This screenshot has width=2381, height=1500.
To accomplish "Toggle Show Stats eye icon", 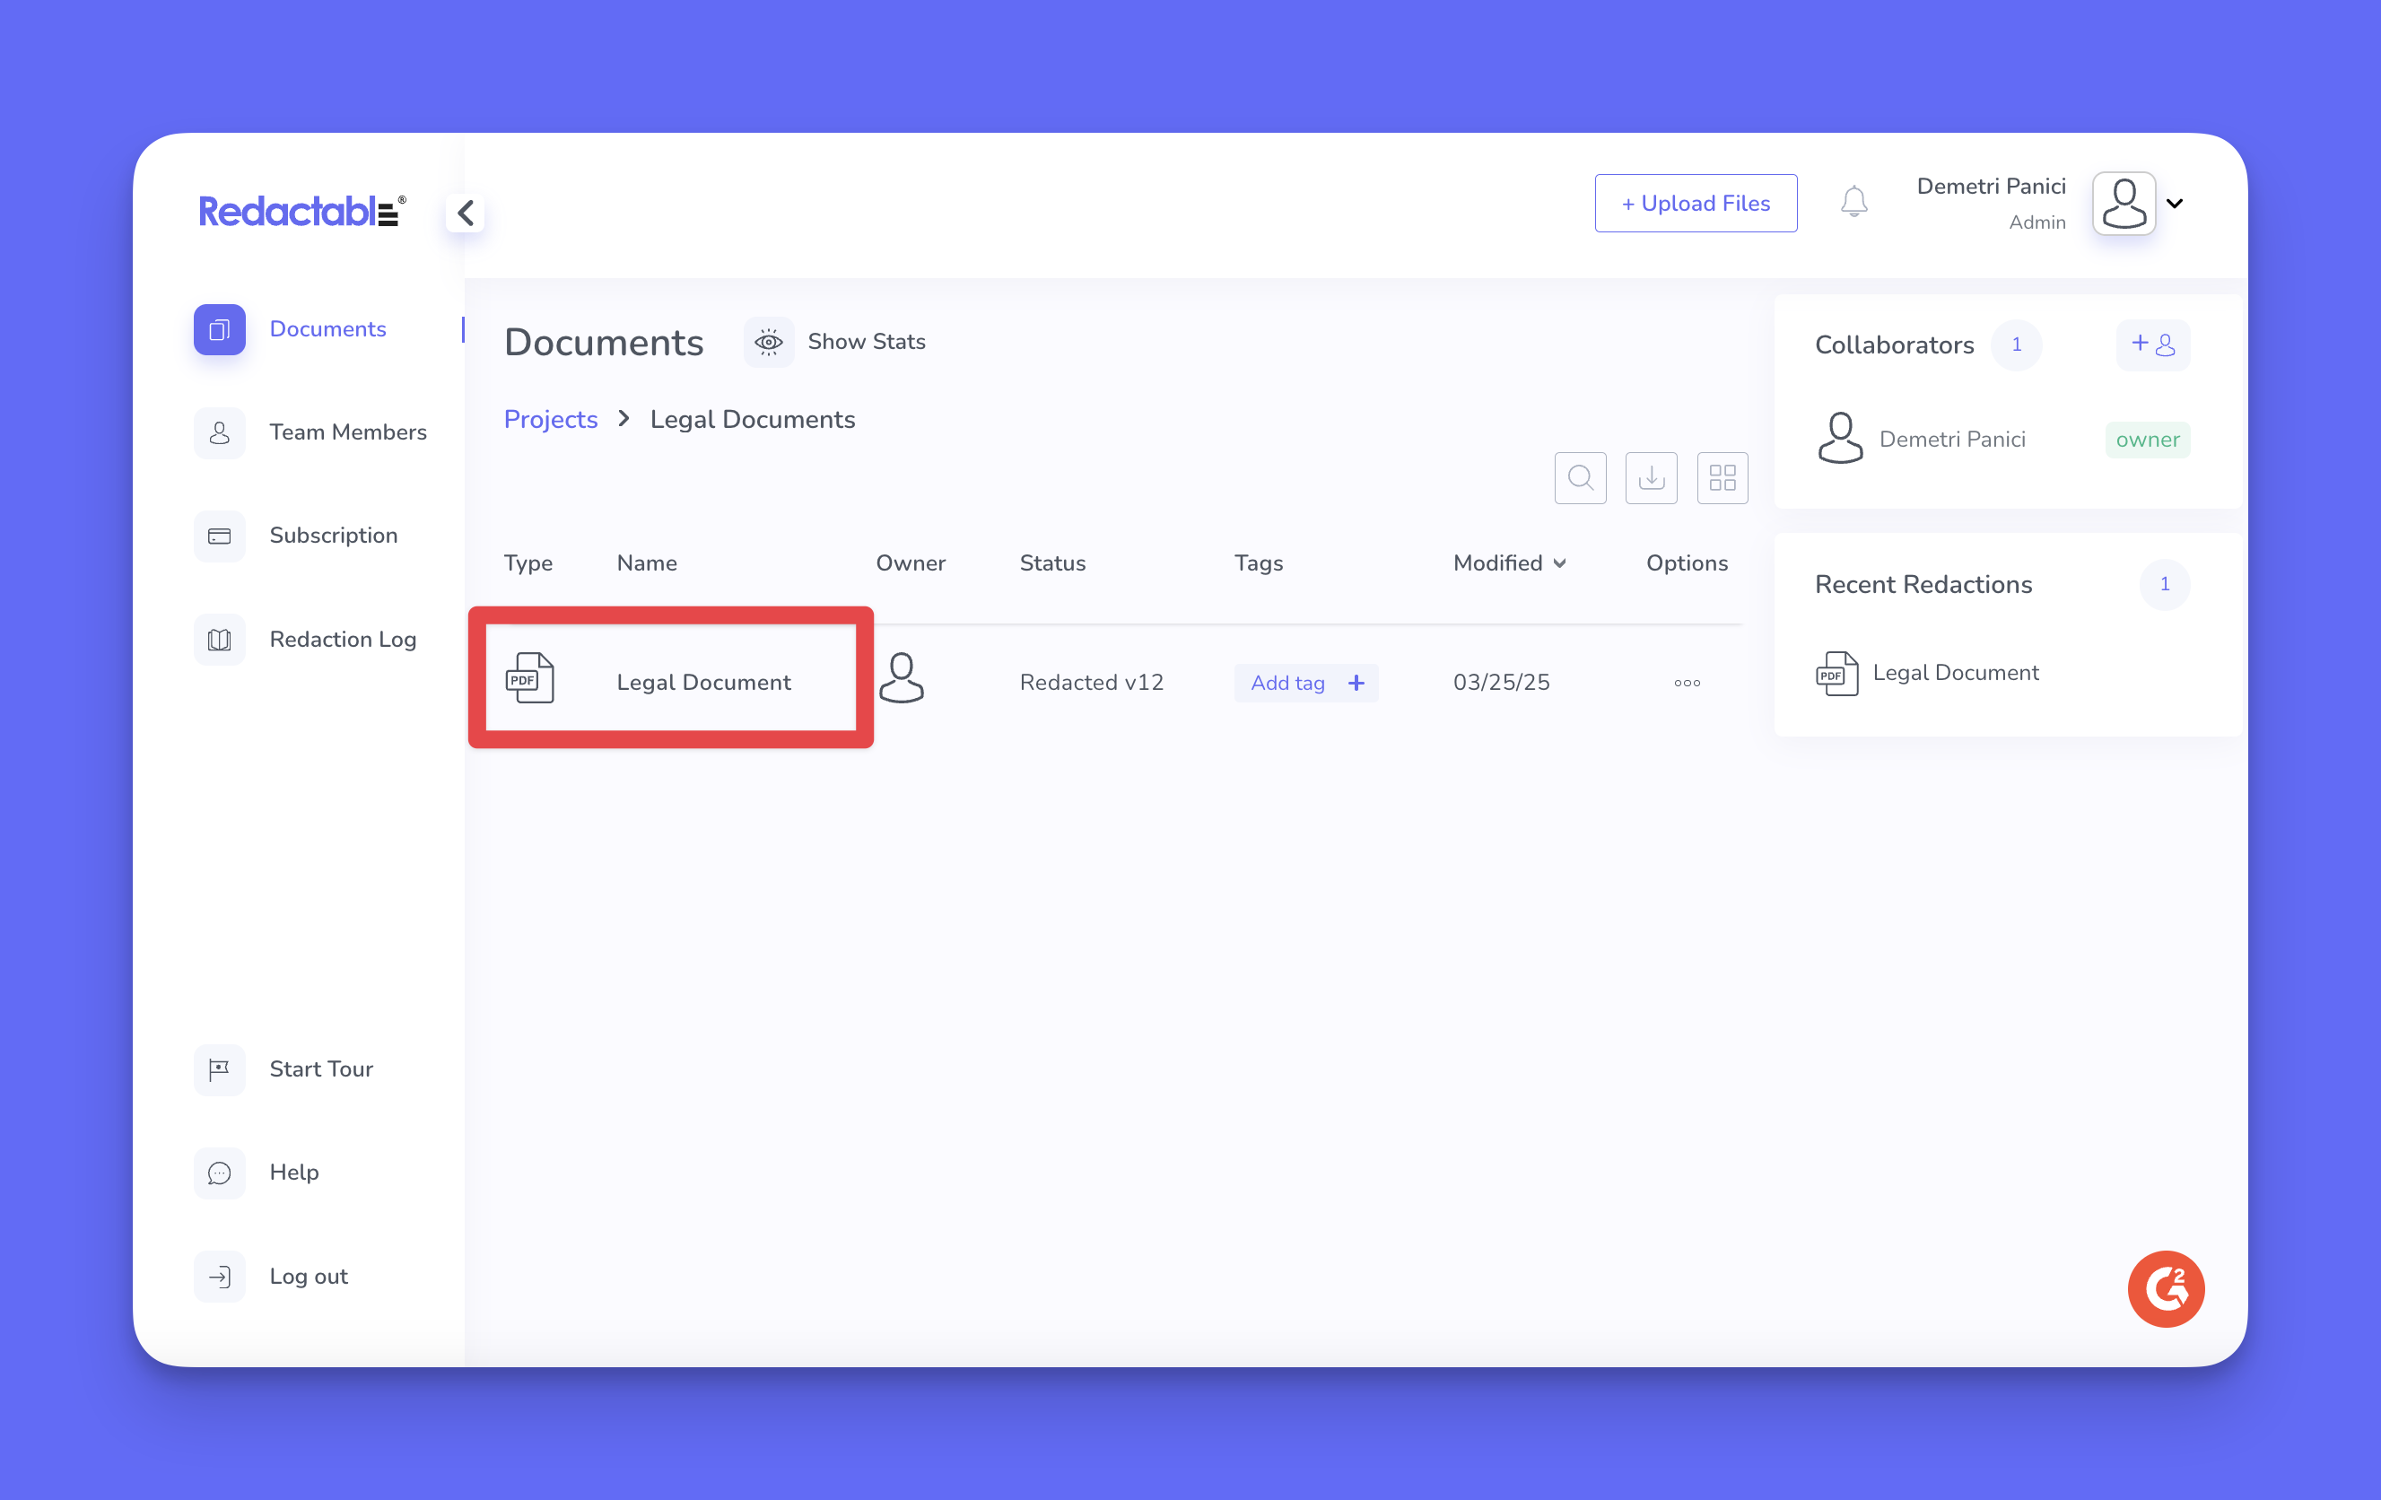I will click(768, 342).
